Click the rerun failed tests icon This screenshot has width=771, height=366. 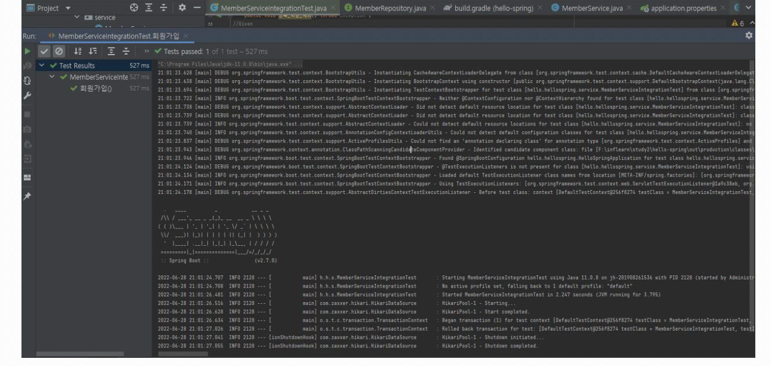pos(28,66)
